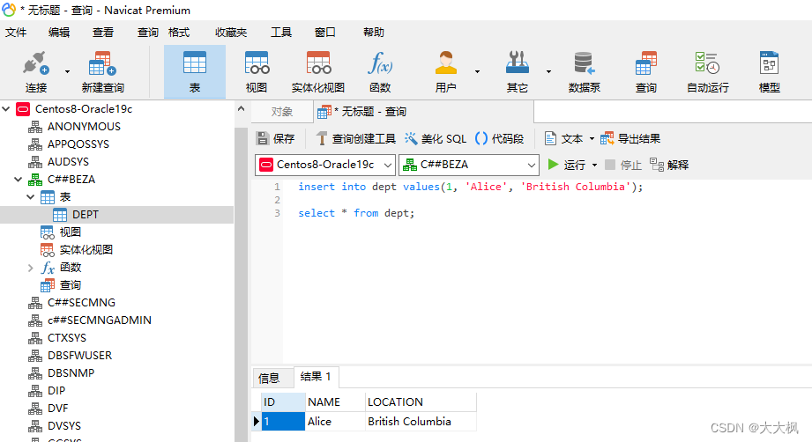The height and width of the screenshot is (442, 812).
Task: Select 查询 under C##BEZA in tree
Action: tap(70, 285)
